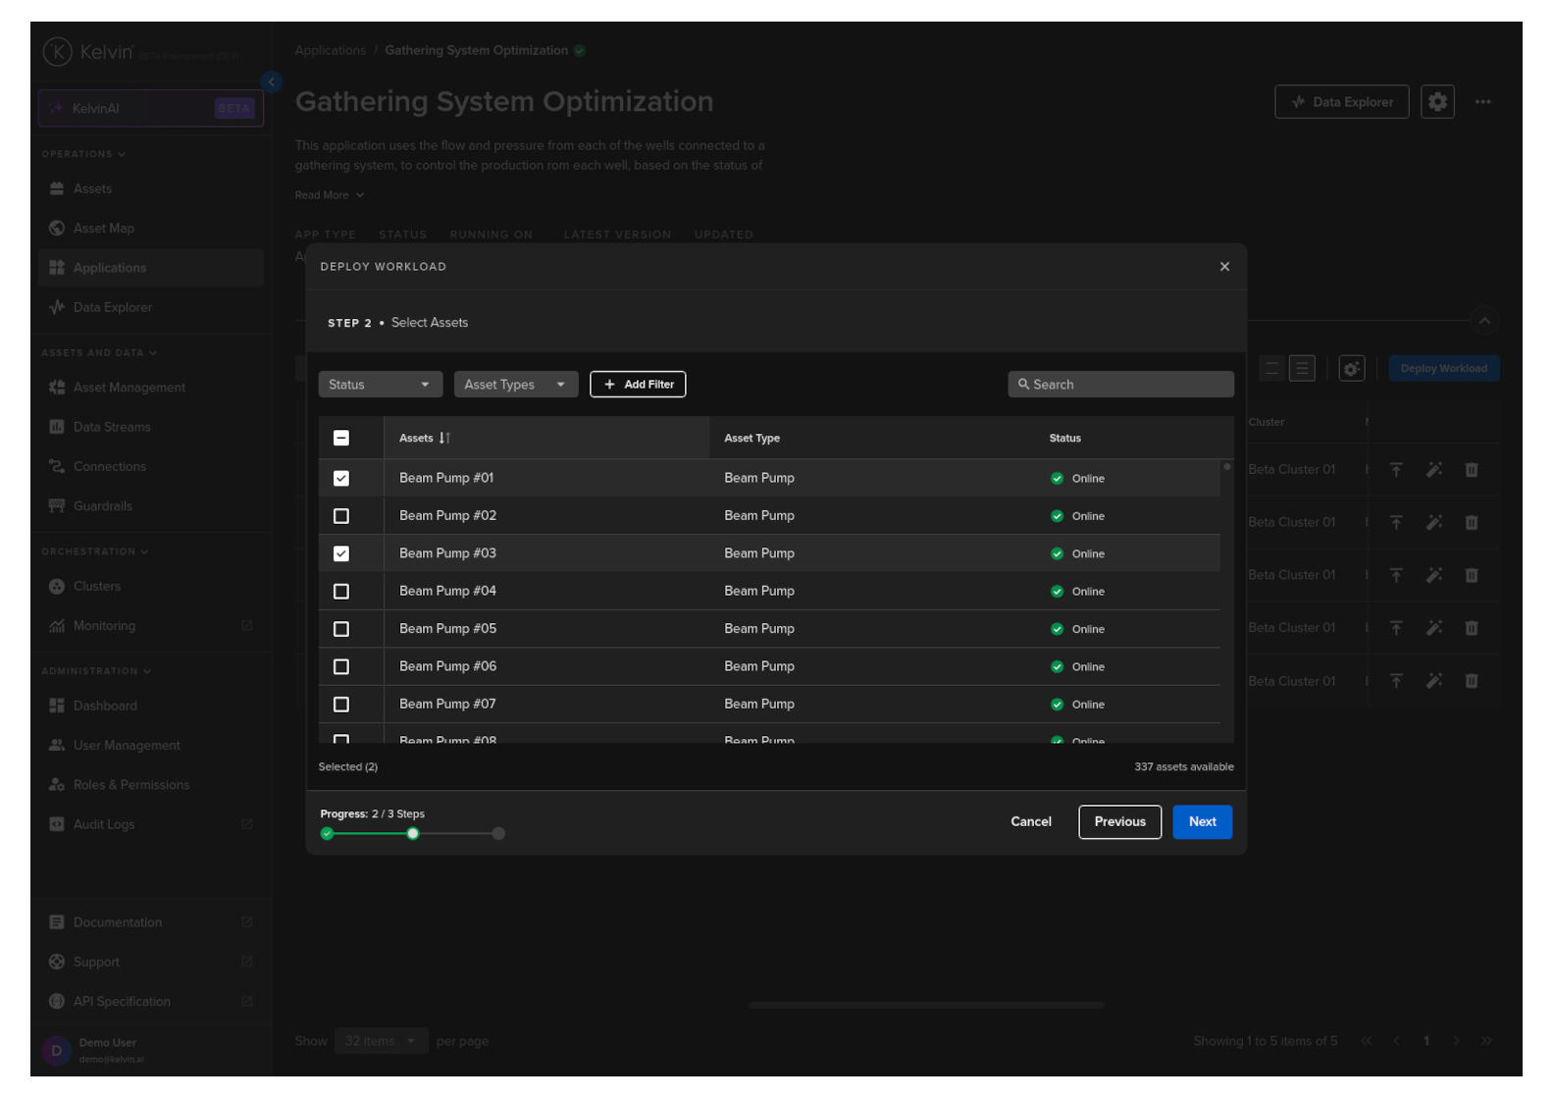Click the third step dot in progress bar

(x=498, y=834)
